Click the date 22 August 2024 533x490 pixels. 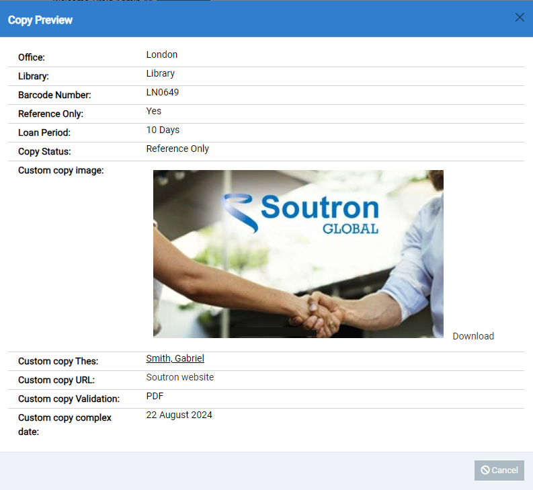179,415
